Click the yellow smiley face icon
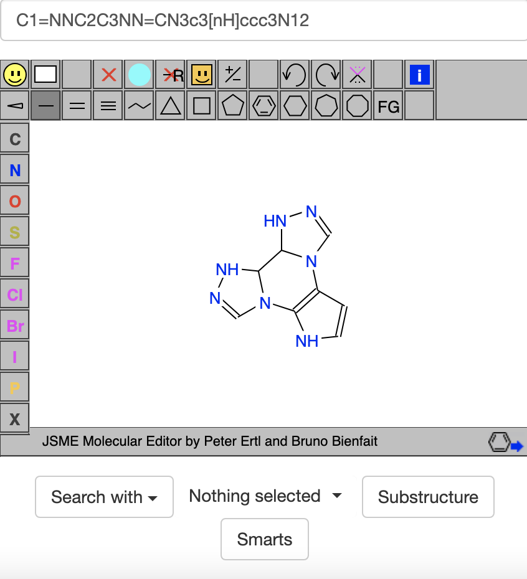The height and width of the screenshot is (579, 527). 15,75
